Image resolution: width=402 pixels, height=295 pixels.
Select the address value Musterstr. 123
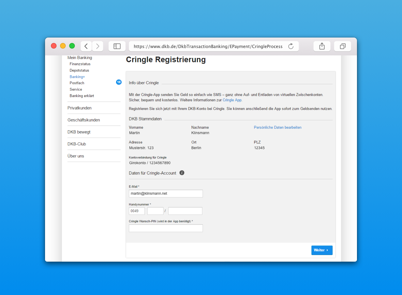pyautogui.click(x=141, y=148)
